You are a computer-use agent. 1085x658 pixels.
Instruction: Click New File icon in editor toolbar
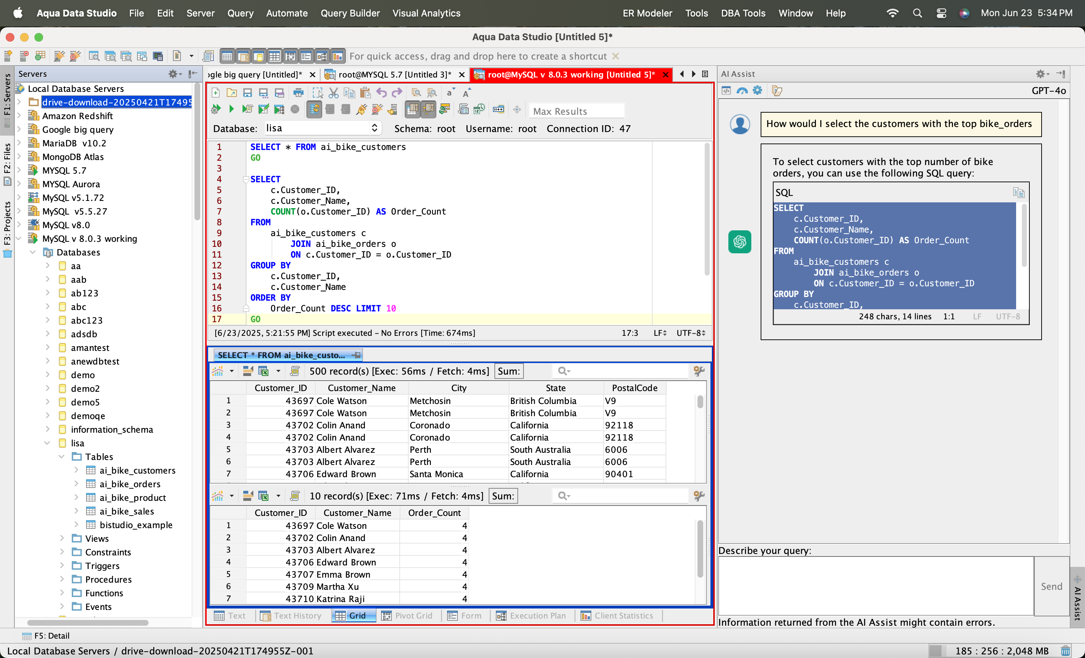click(216, 93)
